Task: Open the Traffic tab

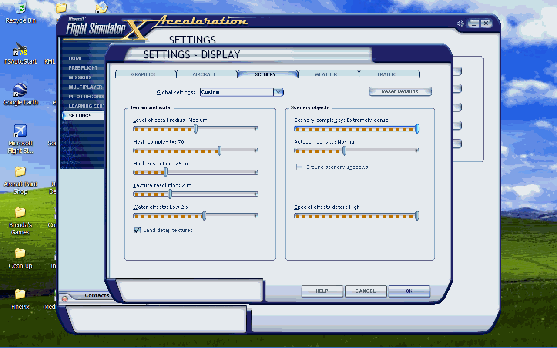Action: [x=387, y=74]
